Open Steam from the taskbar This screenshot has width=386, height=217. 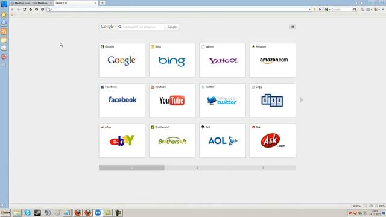(x=37, y=213)
